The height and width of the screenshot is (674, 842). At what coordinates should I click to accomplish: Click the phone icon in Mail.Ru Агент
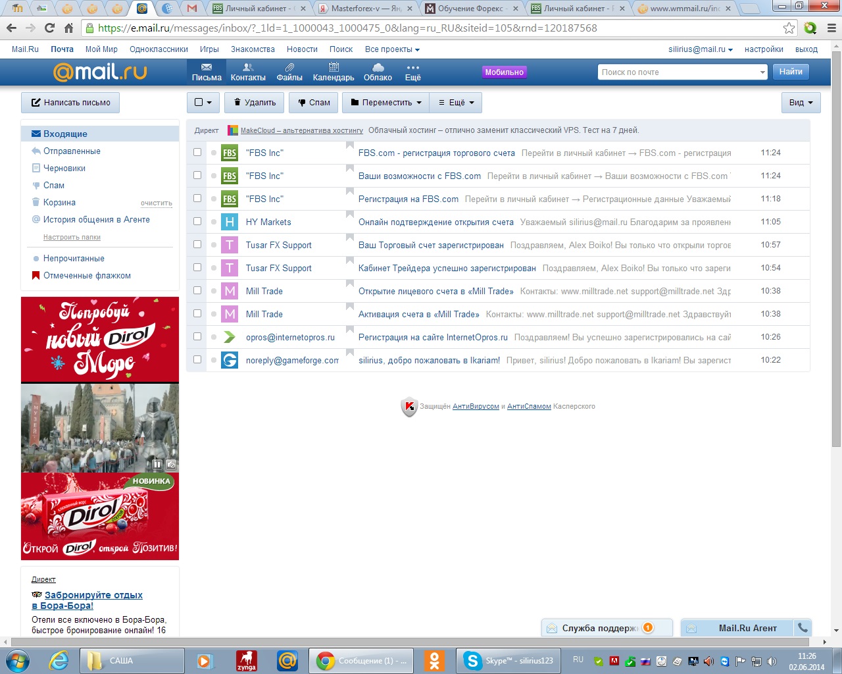pos(802,627)
